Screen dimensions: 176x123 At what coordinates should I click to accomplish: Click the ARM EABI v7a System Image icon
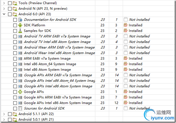20,58
